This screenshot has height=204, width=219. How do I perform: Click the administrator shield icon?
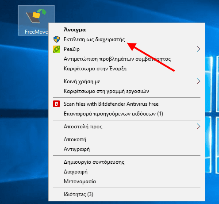[x=57, y=39]
